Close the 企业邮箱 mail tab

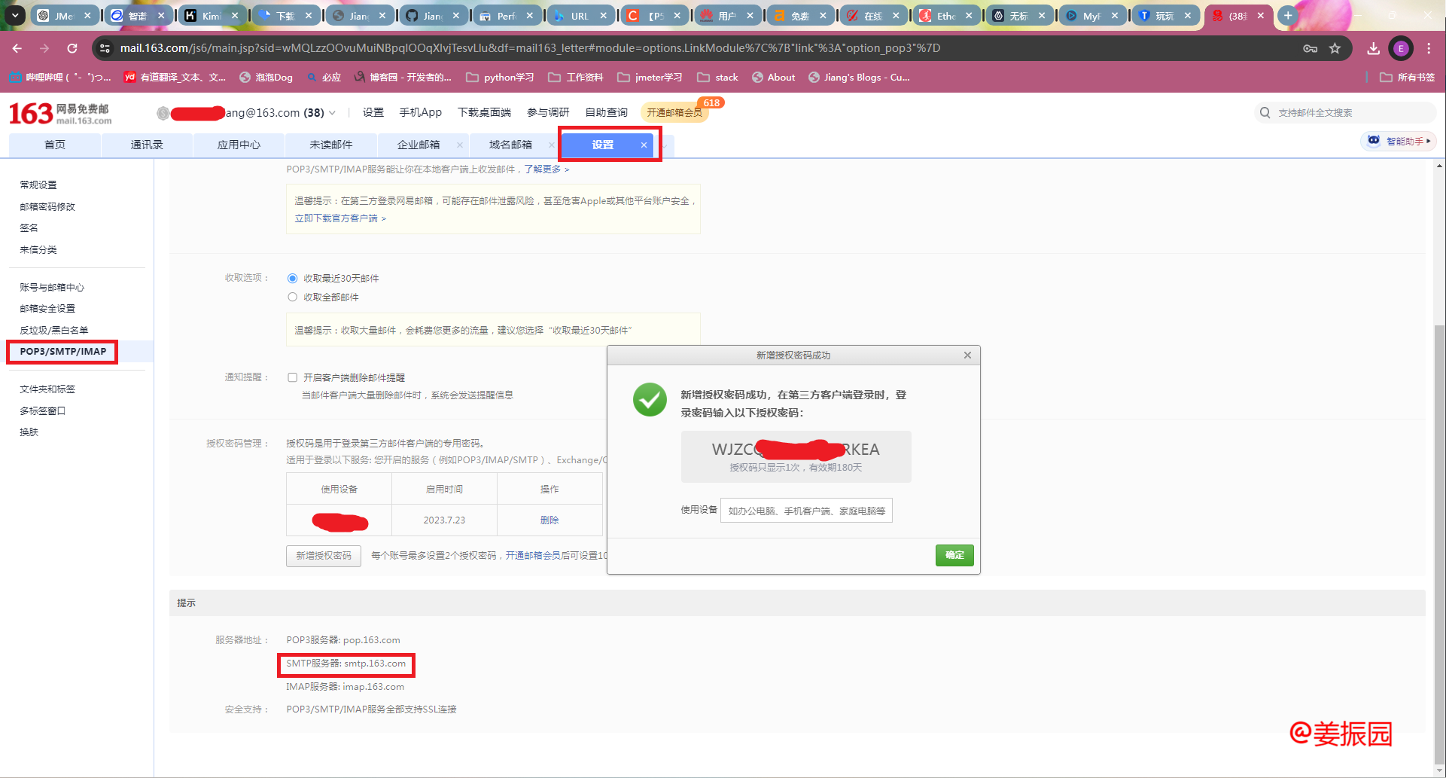[x=459, y=145]
